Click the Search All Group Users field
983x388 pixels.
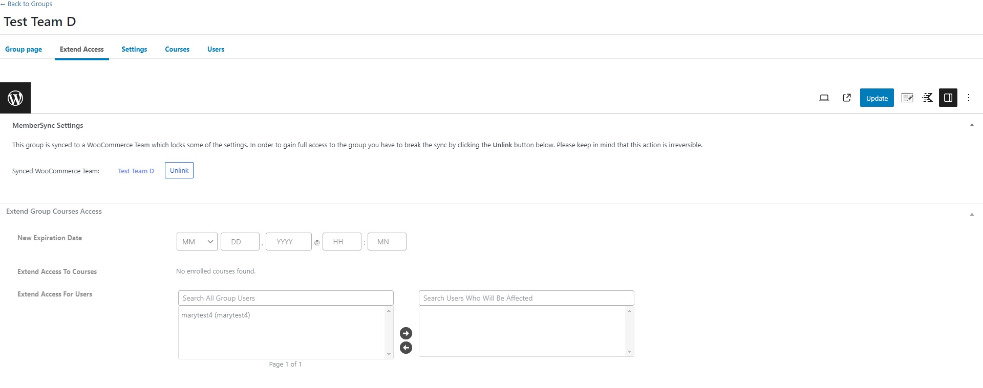point(286,298)
